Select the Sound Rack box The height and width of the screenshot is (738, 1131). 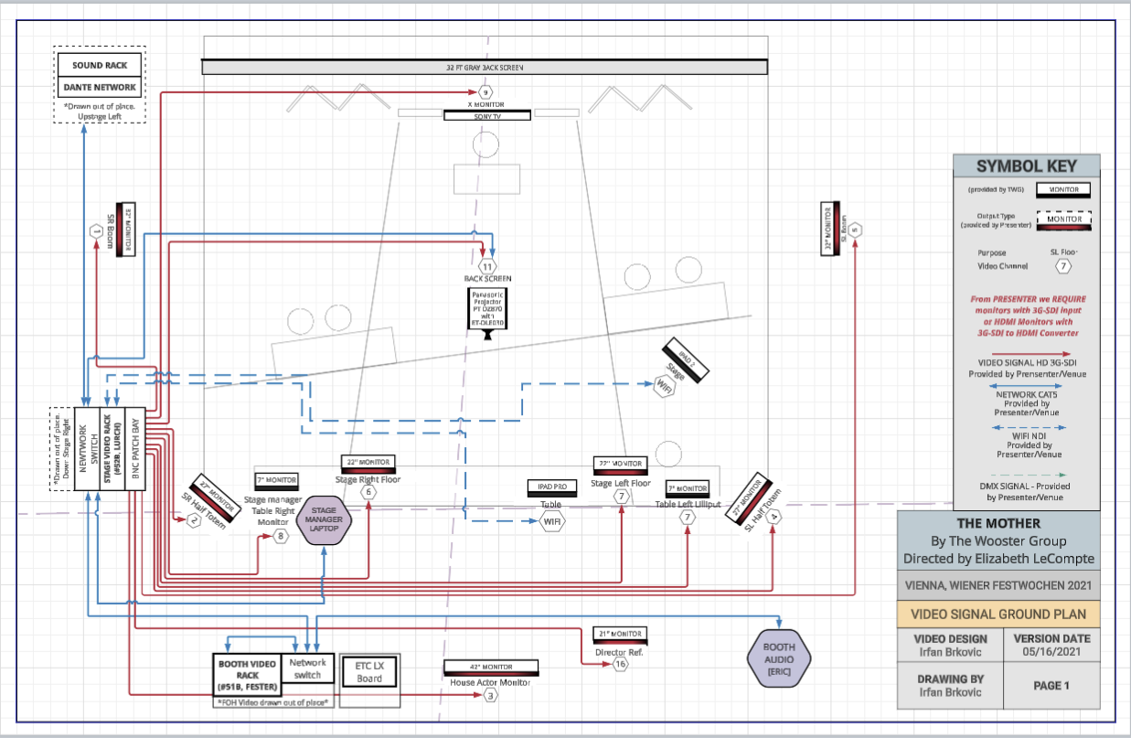100,65
